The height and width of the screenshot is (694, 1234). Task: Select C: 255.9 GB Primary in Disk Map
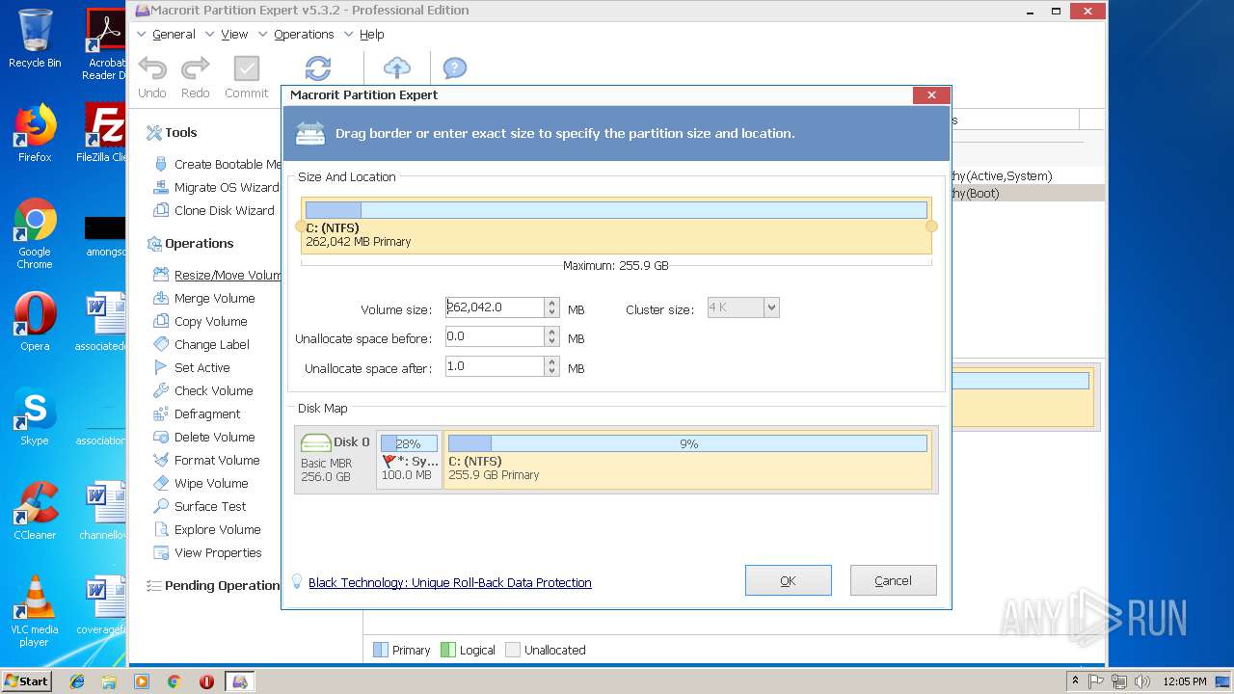pos(687,461)
